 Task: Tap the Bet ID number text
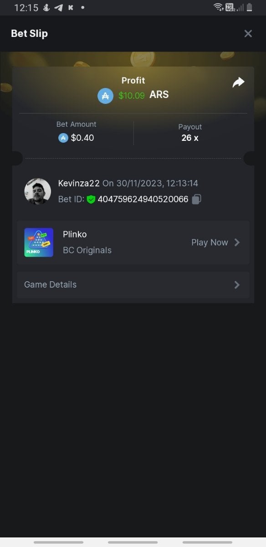[x=143, y=199]
